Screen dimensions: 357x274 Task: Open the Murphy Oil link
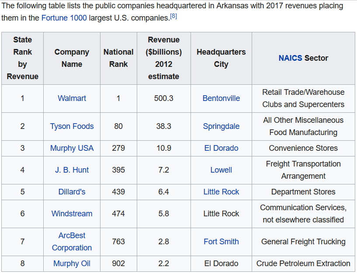72,264
